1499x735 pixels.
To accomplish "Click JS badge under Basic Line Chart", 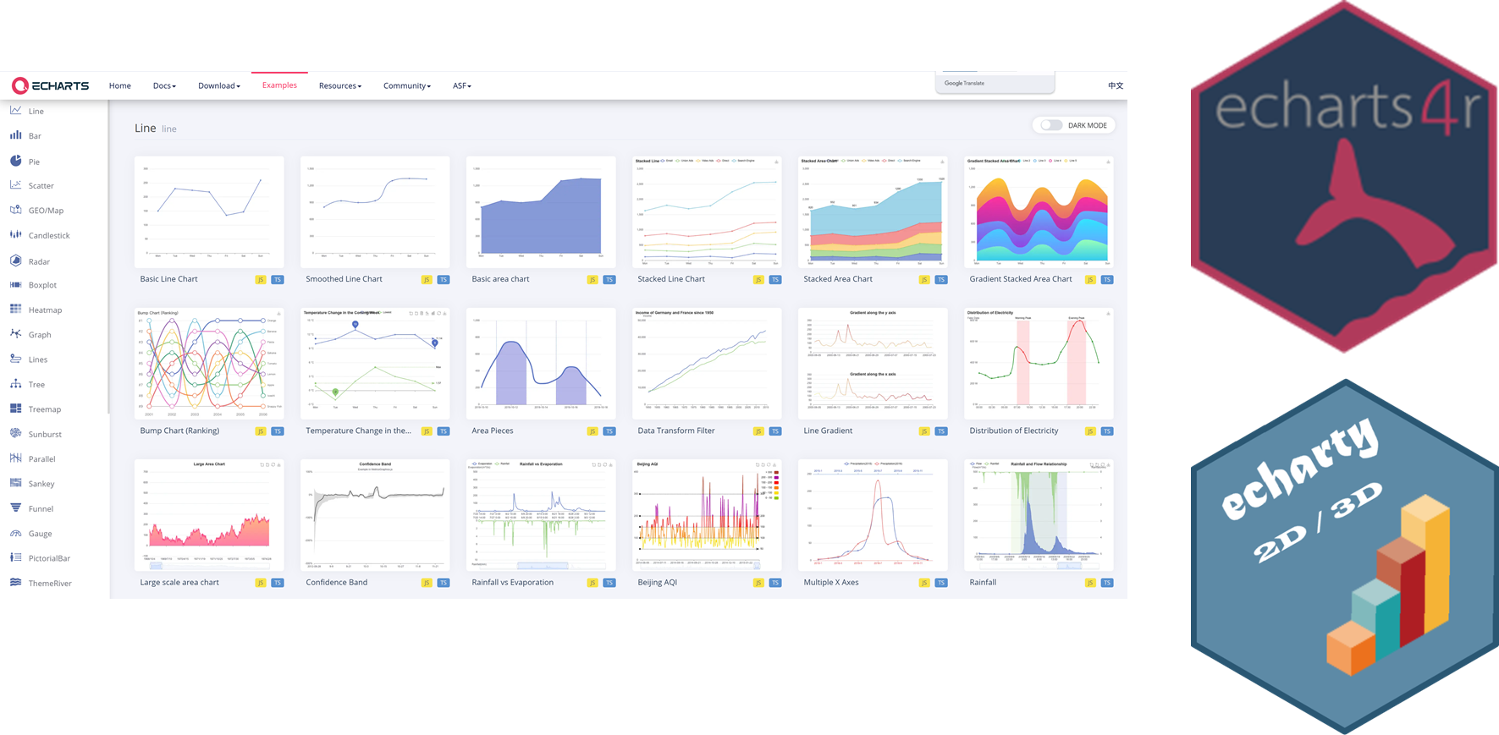I will point(261,280).
